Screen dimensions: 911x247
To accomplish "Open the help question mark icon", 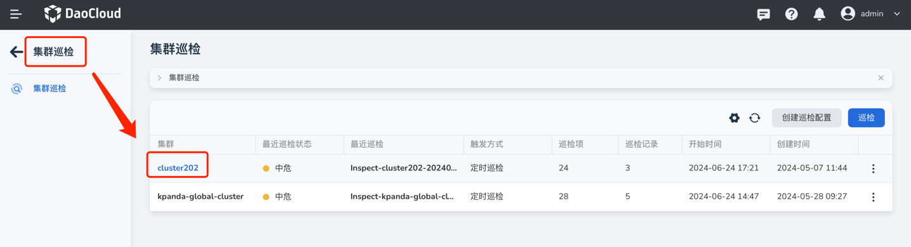I will pos(792,14).
